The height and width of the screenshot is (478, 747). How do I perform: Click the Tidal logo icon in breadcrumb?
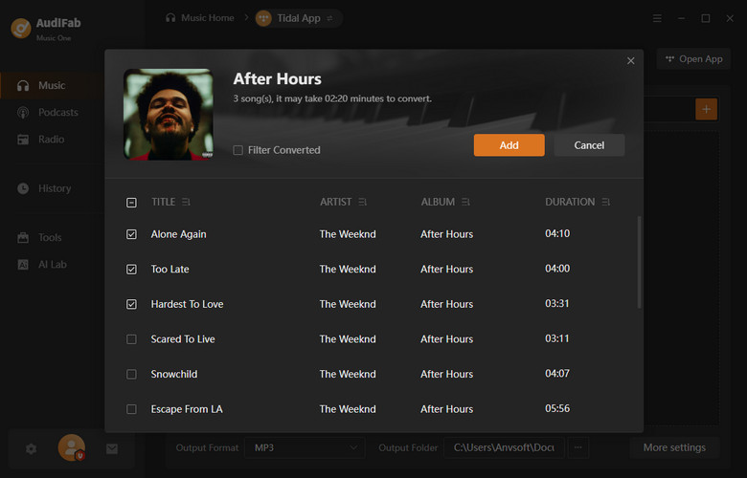click(263, 18)
